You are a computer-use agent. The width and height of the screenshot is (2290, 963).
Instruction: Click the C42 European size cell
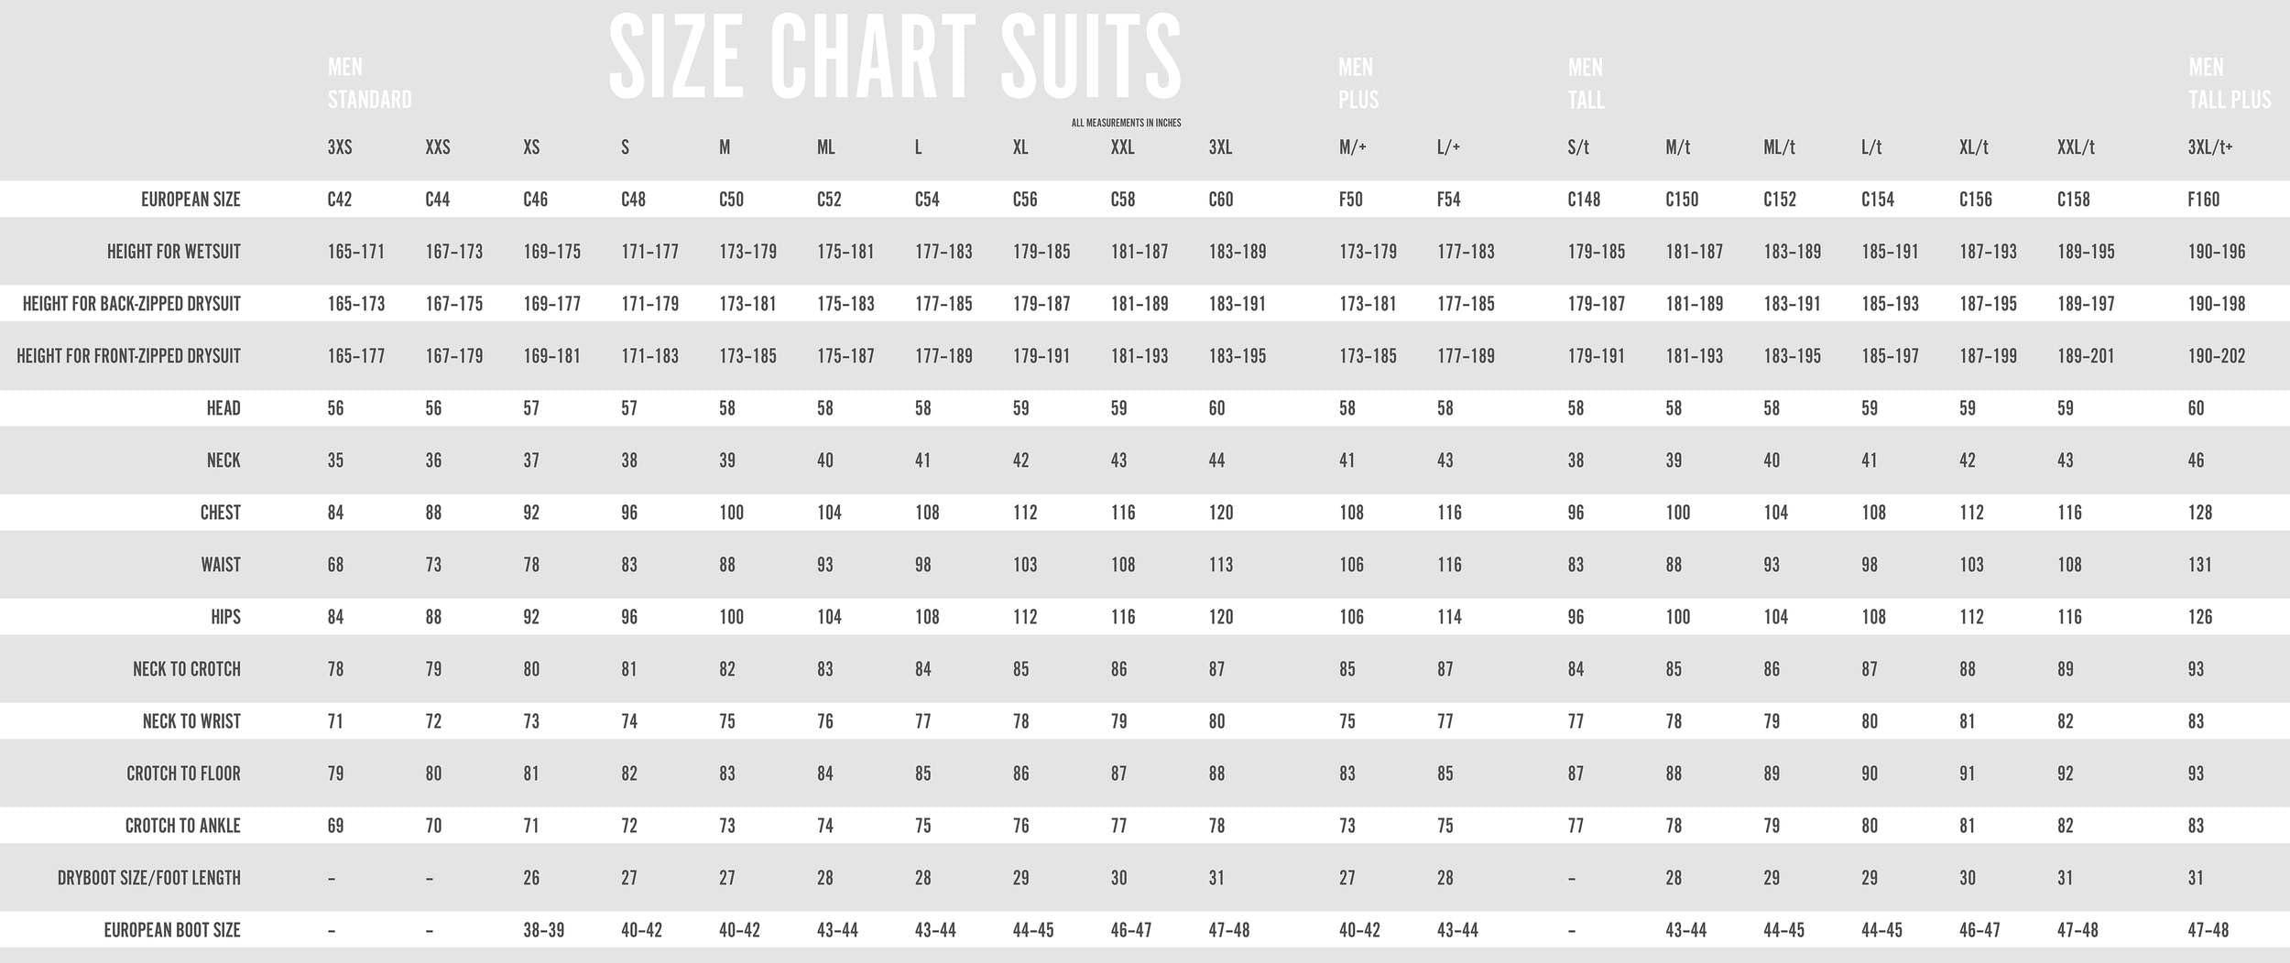pyautogui.click(x=339, y=200)
